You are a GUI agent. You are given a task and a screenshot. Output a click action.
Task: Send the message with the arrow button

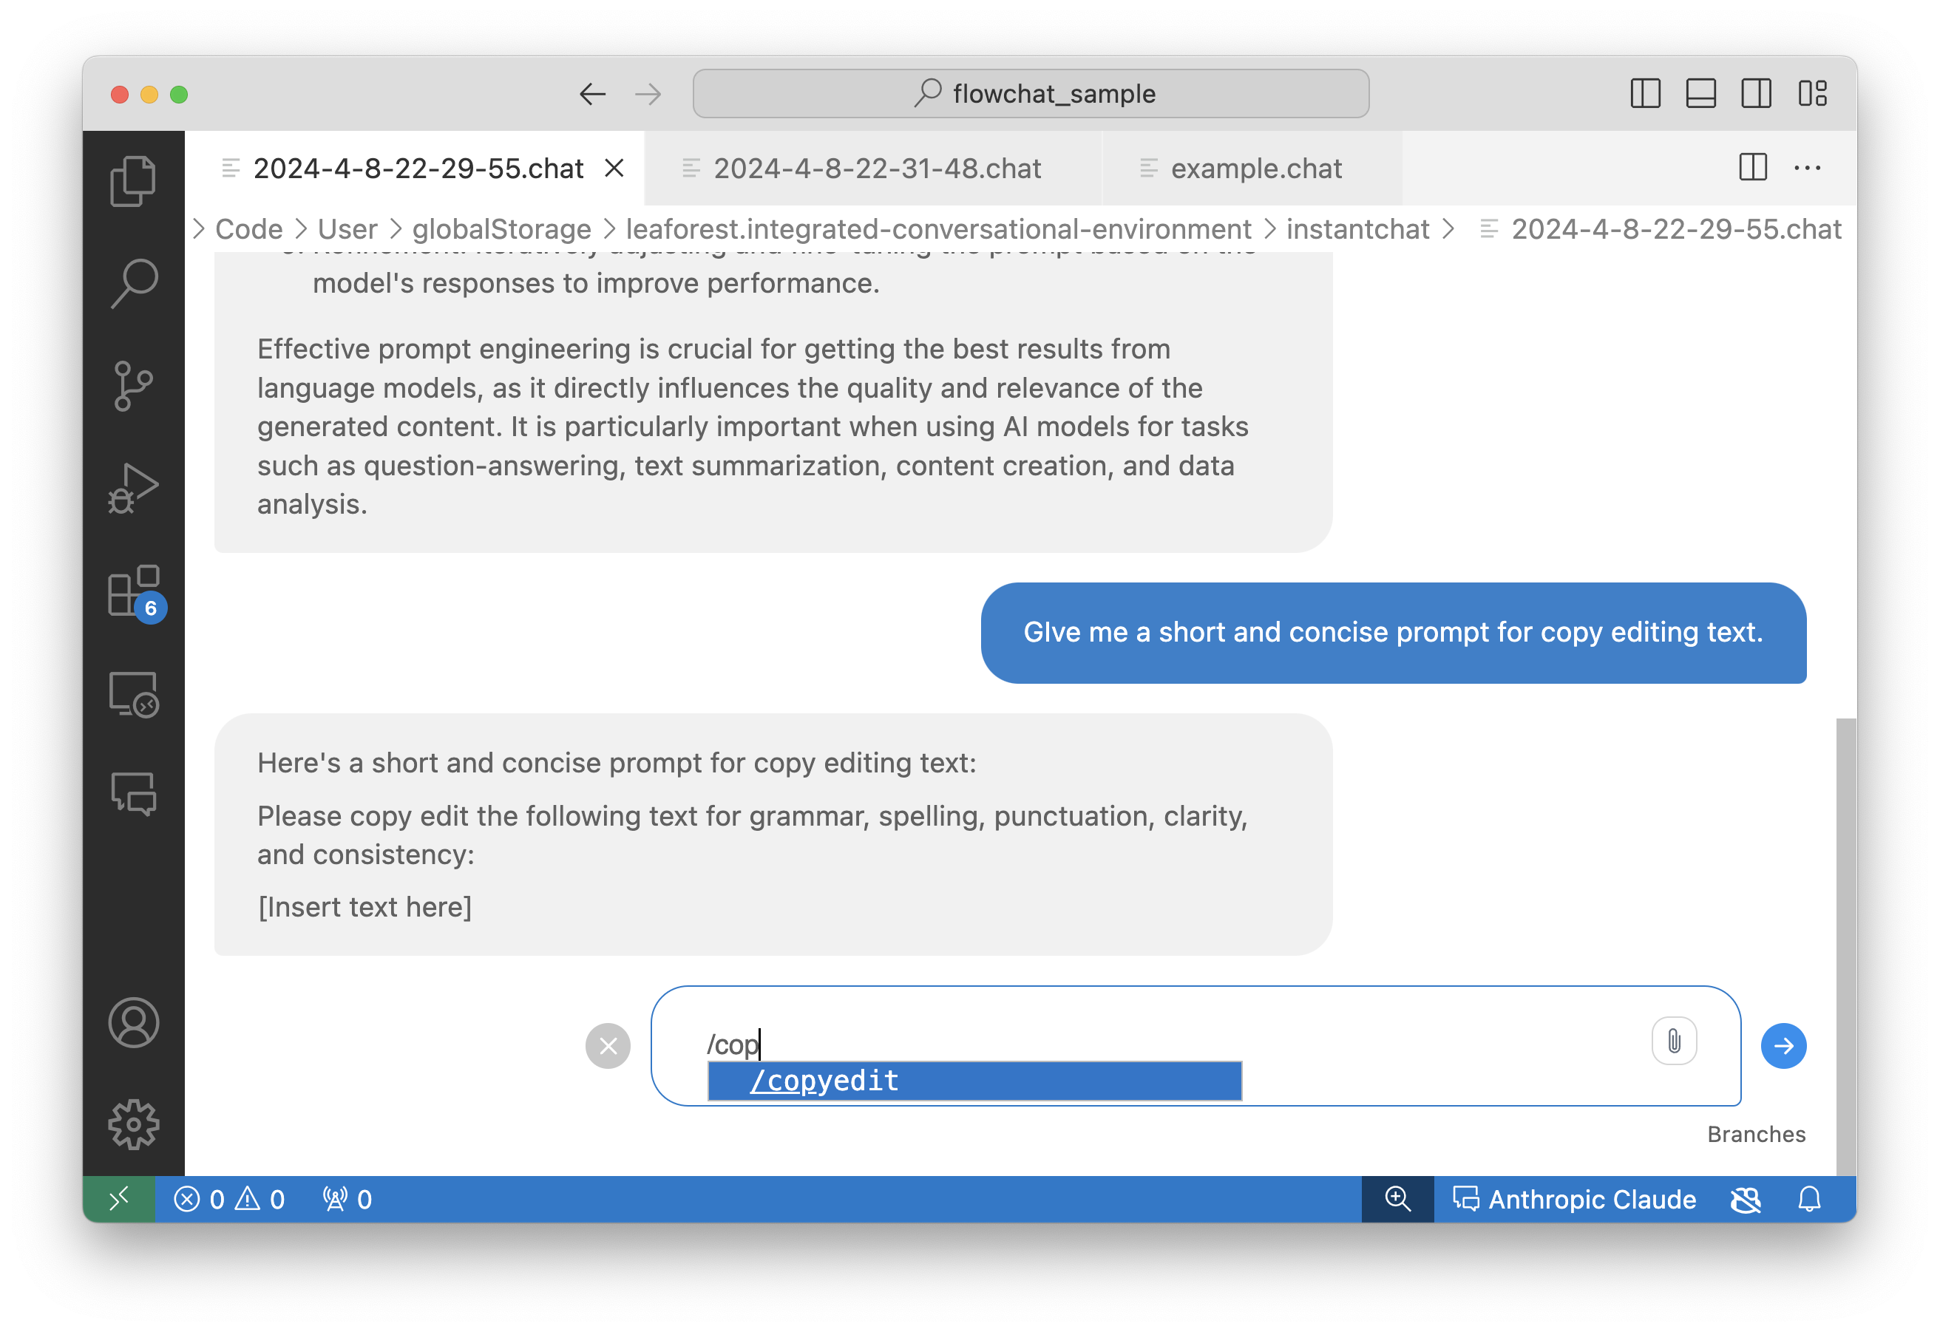[1783, 1046]
